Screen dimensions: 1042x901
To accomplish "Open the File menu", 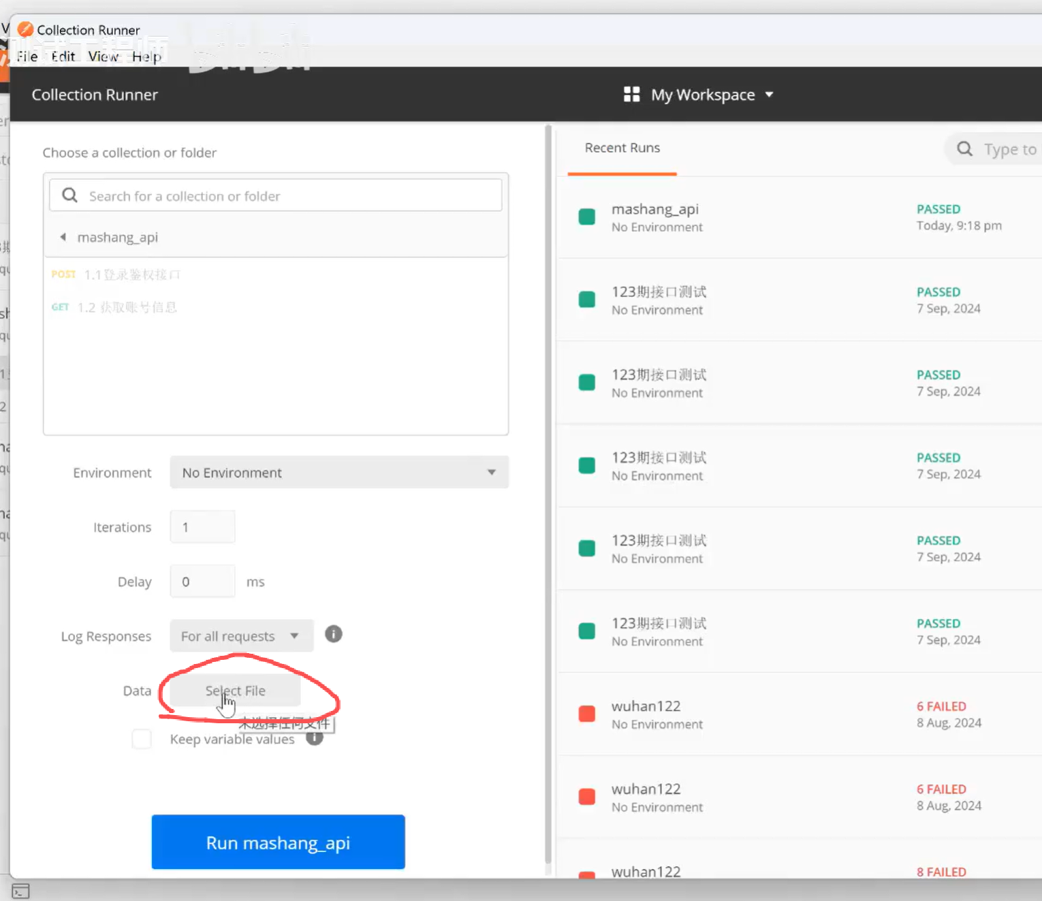I will [x=27, y=57].
